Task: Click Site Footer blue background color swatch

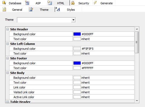Action: 77,63
